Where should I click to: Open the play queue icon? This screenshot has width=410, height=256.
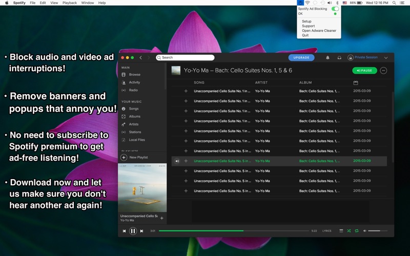341,231
